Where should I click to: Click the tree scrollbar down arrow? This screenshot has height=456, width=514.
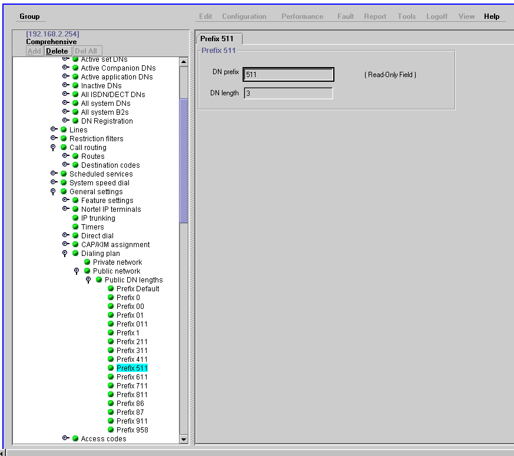[183, 439]
